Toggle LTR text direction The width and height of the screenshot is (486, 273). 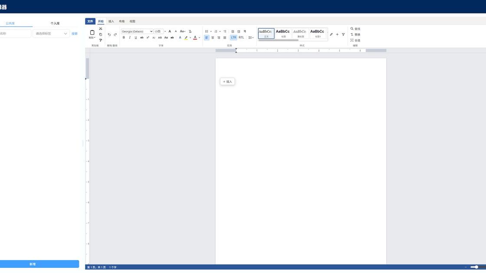pos(233,37)
